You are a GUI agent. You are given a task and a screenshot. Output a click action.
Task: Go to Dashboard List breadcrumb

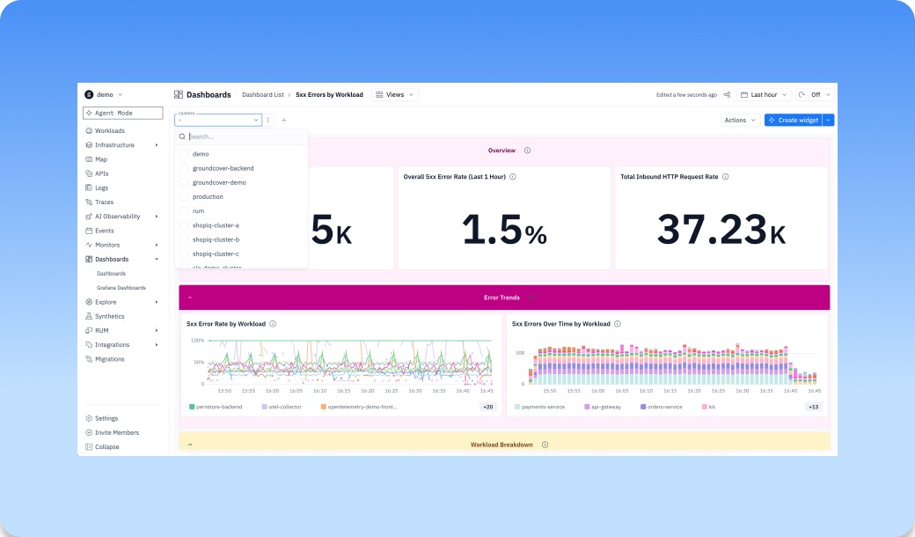tap(262, 94)
